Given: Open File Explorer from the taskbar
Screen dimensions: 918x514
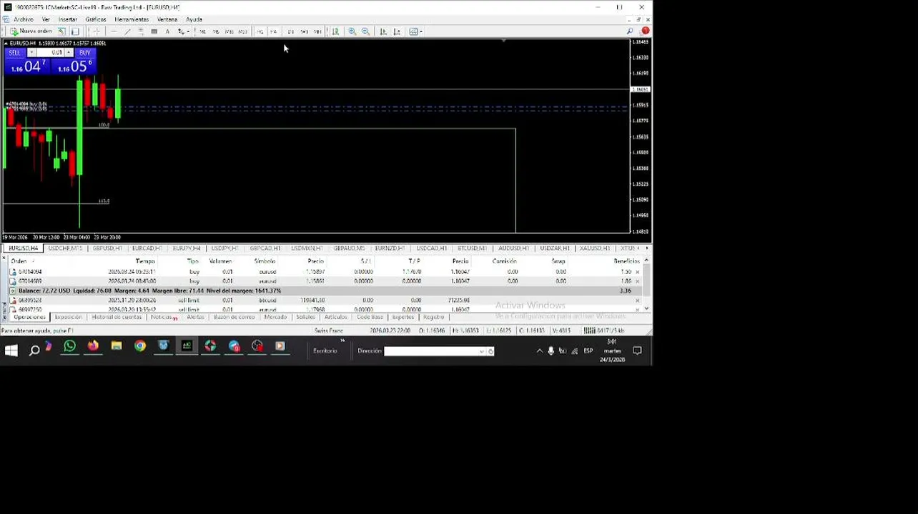Looking at the screenshot, I should [x=117, y=346].
